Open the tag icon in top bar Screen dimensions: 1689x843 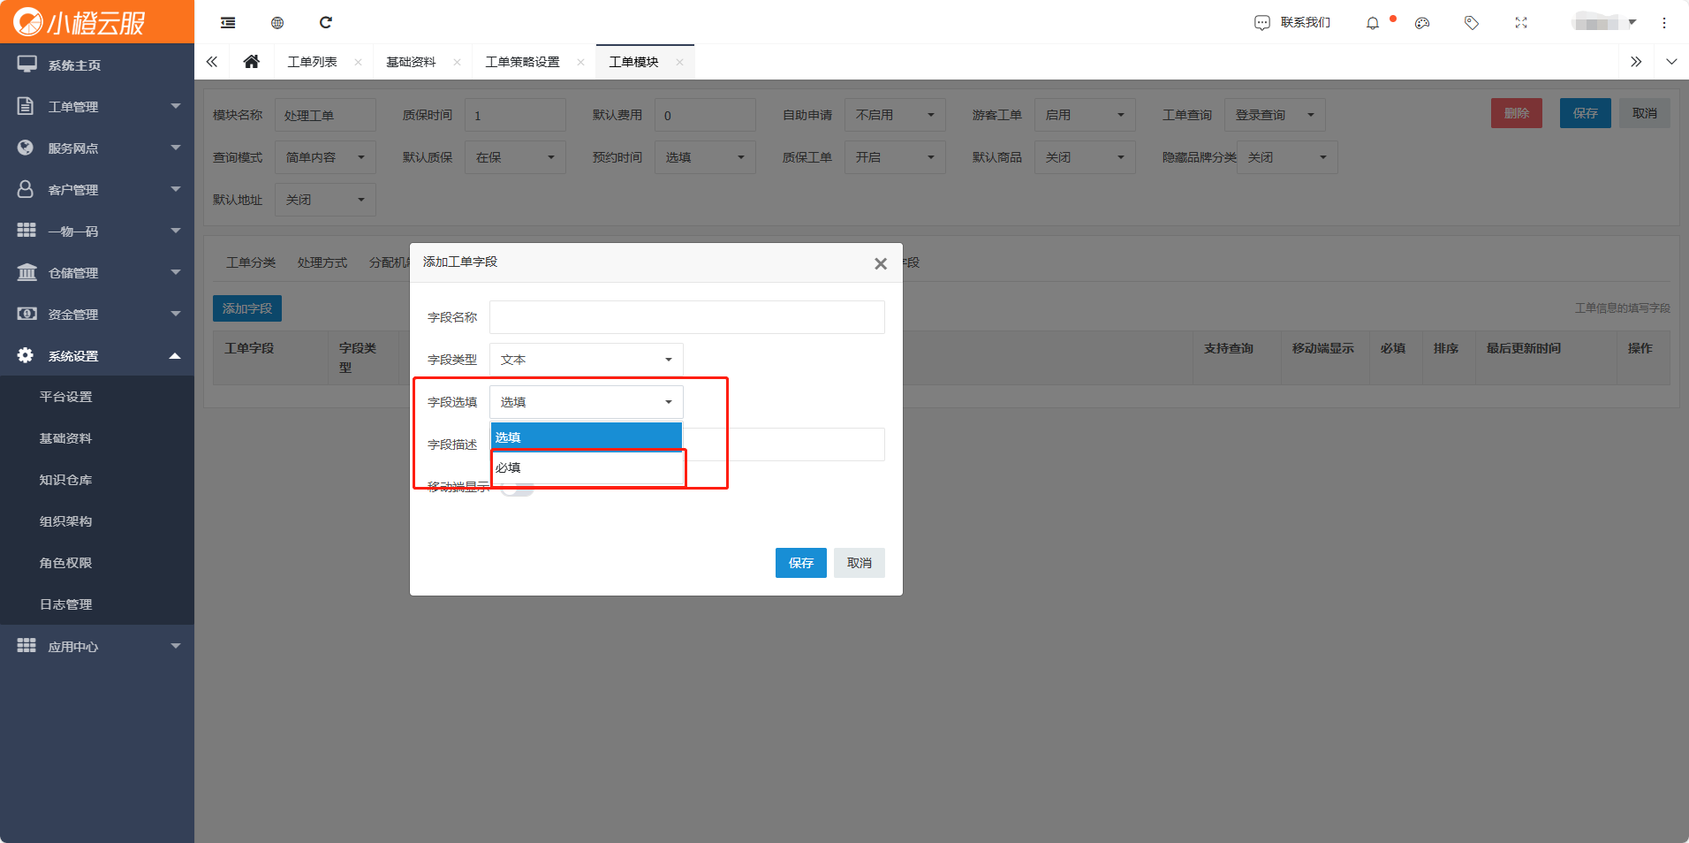coord(1472,23)
